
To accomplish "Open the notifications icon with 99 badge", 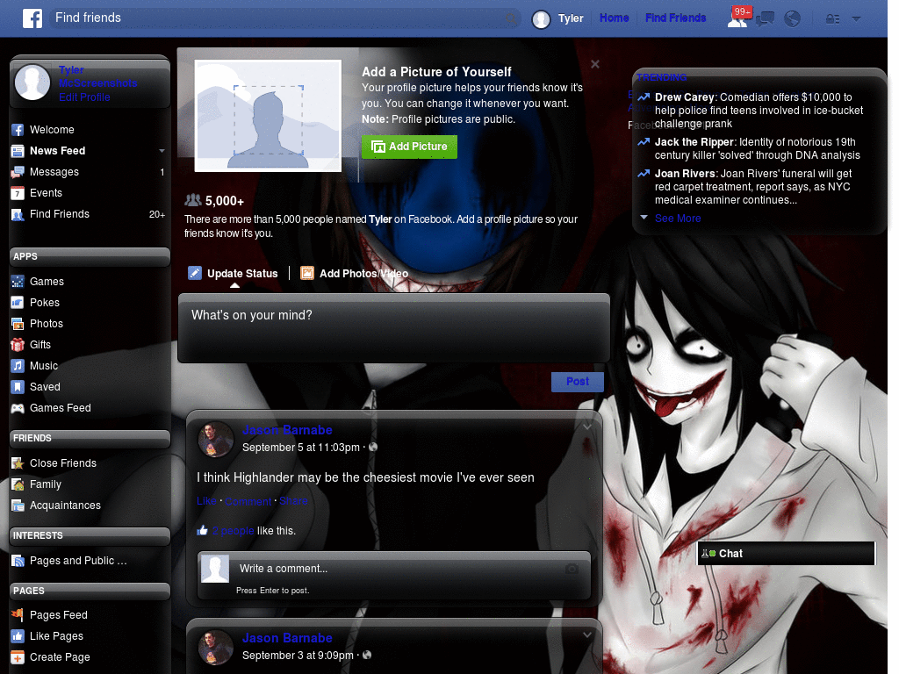I will (x=737, y=18).
